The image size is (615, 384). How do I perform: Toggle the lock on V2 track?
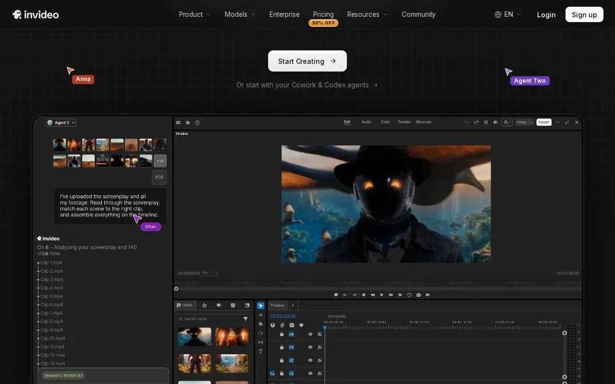click(x=282, y=360)
